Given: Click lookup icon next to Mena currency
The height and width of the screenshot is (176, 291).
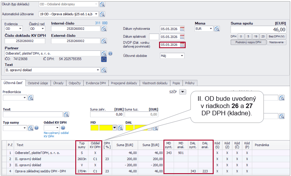Looking at the screenshot, I should [217, 29].
